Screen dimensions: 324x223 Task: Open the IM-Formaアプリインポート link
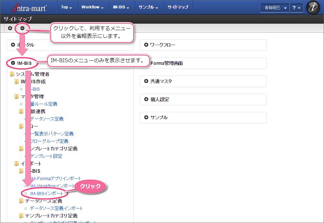pos(56,179)
